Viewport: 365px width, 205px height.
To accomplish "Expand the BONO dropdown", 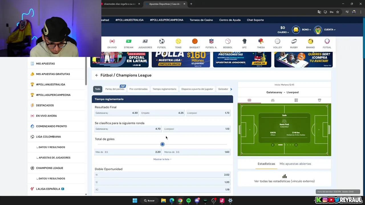I will 307,30.
